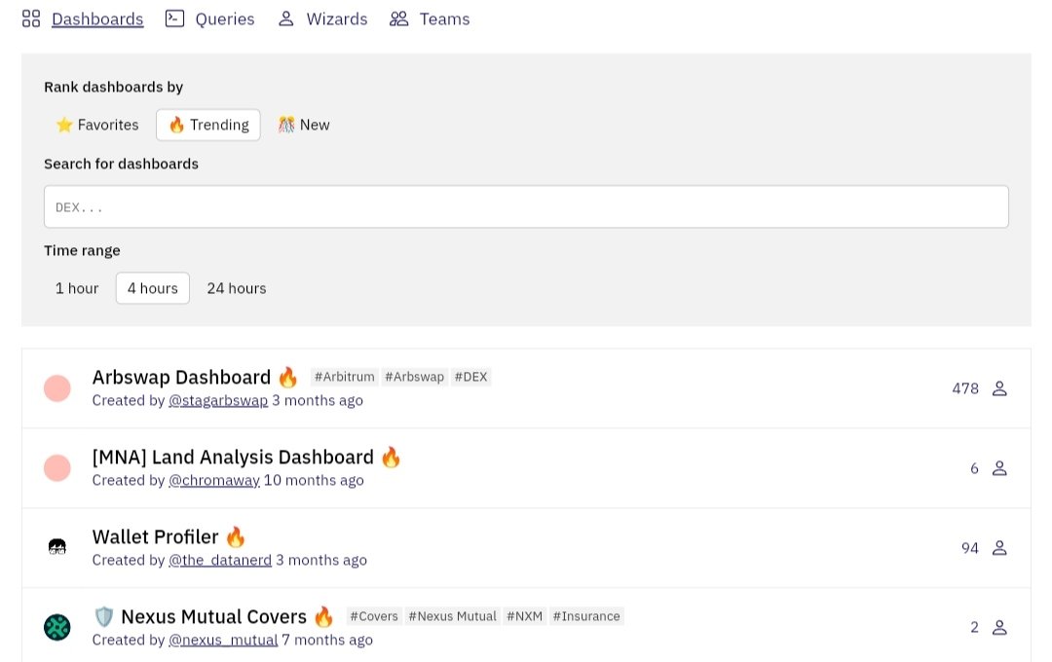This screenshot has height=662, width=1052.
Task: Click the Queries terminal icon
Action: click(174, 18)
